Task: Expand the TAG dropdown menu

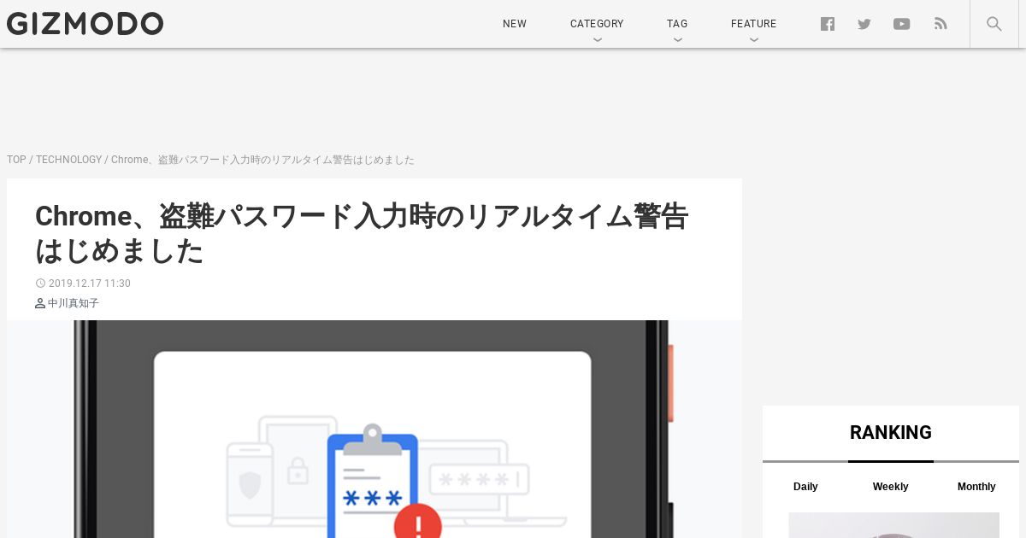Action: pos(677,24)
